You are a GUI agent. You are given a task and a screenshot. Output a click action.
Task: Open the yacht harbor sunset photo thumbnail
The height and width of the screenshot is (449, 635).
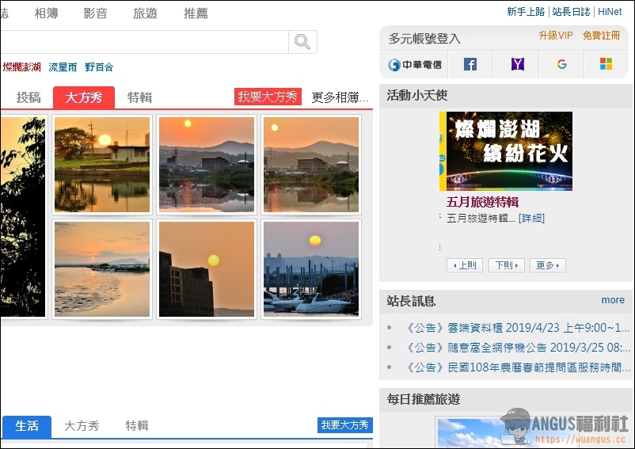[x=311, y=269]
